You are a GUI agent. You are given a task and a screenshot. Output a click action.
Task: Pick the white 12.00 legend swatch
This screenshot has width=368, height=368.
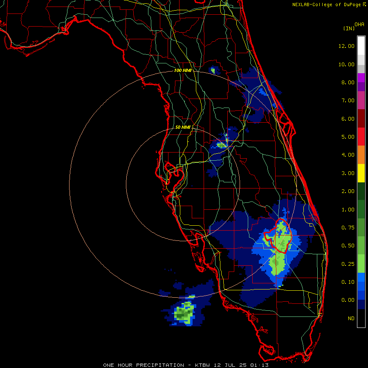tap(361, 46)
